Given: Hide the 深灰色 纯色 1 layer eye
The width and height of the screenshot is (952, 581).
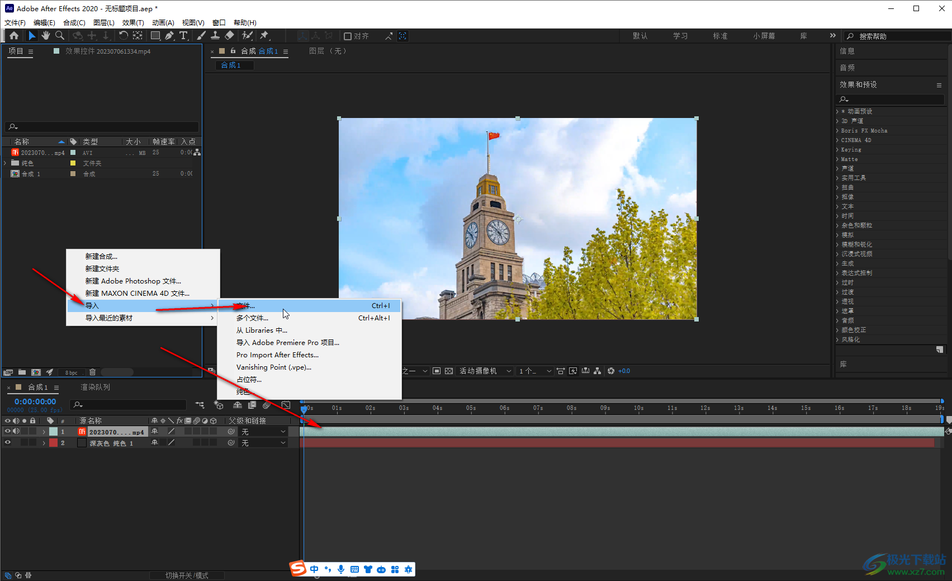Looking at the screenshot, I should [x=8, y=443].
